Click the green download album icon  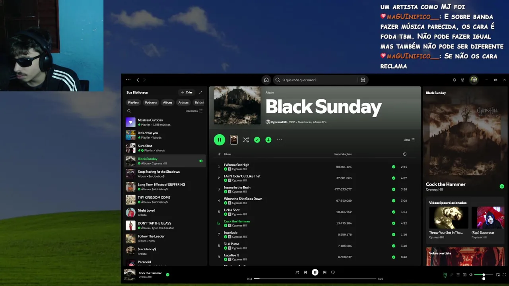tap(268, 140)
